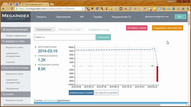This screenshot has width=191, height=107.
Task: Click the Приложения breadcrumb
Action: tap(44, 29)
